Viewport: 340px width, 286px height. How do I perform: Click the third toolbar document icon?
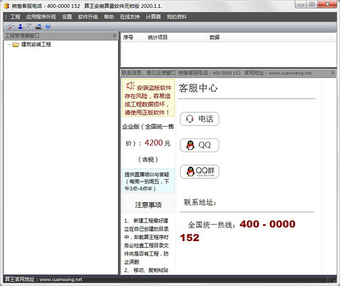pyautogui.click(x=29, y=27)
